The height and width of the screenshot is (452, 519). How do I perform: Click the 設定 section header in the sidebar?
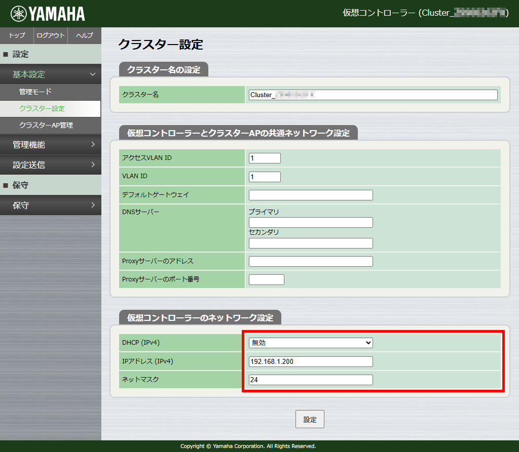click(51, 54)
